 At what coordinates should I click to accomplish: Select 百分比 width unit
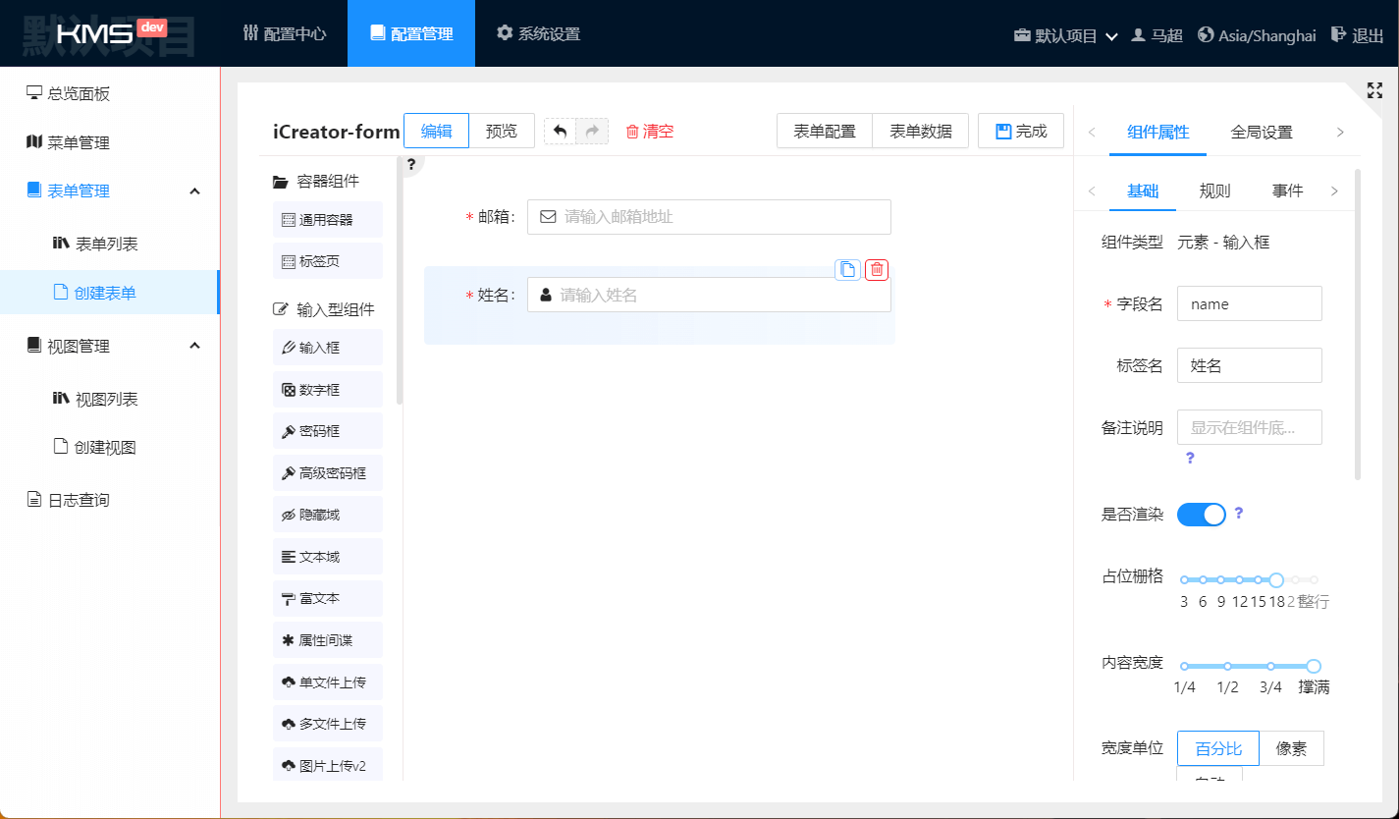click(x=1217, y=748)
